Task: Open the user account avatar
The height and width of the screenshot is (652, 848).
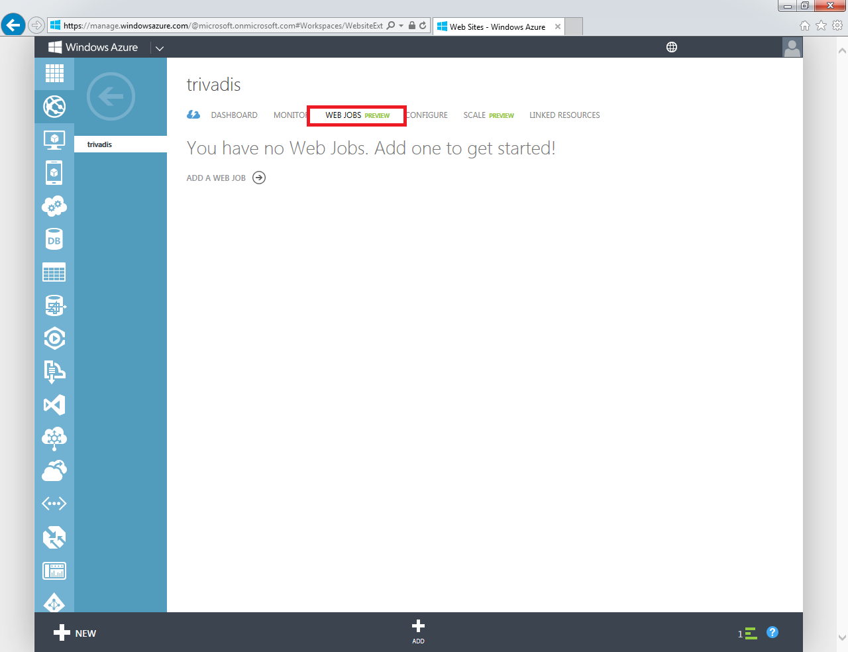Action: 792,47
